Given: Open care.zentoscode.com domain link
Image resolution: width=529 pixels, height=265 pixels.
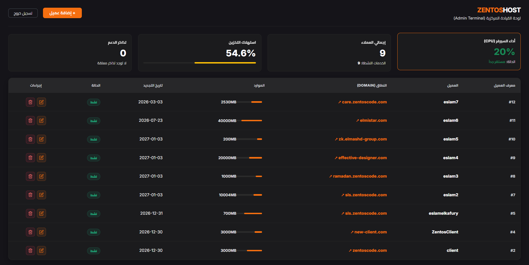Looking at the screenshot, I should 364,102.
